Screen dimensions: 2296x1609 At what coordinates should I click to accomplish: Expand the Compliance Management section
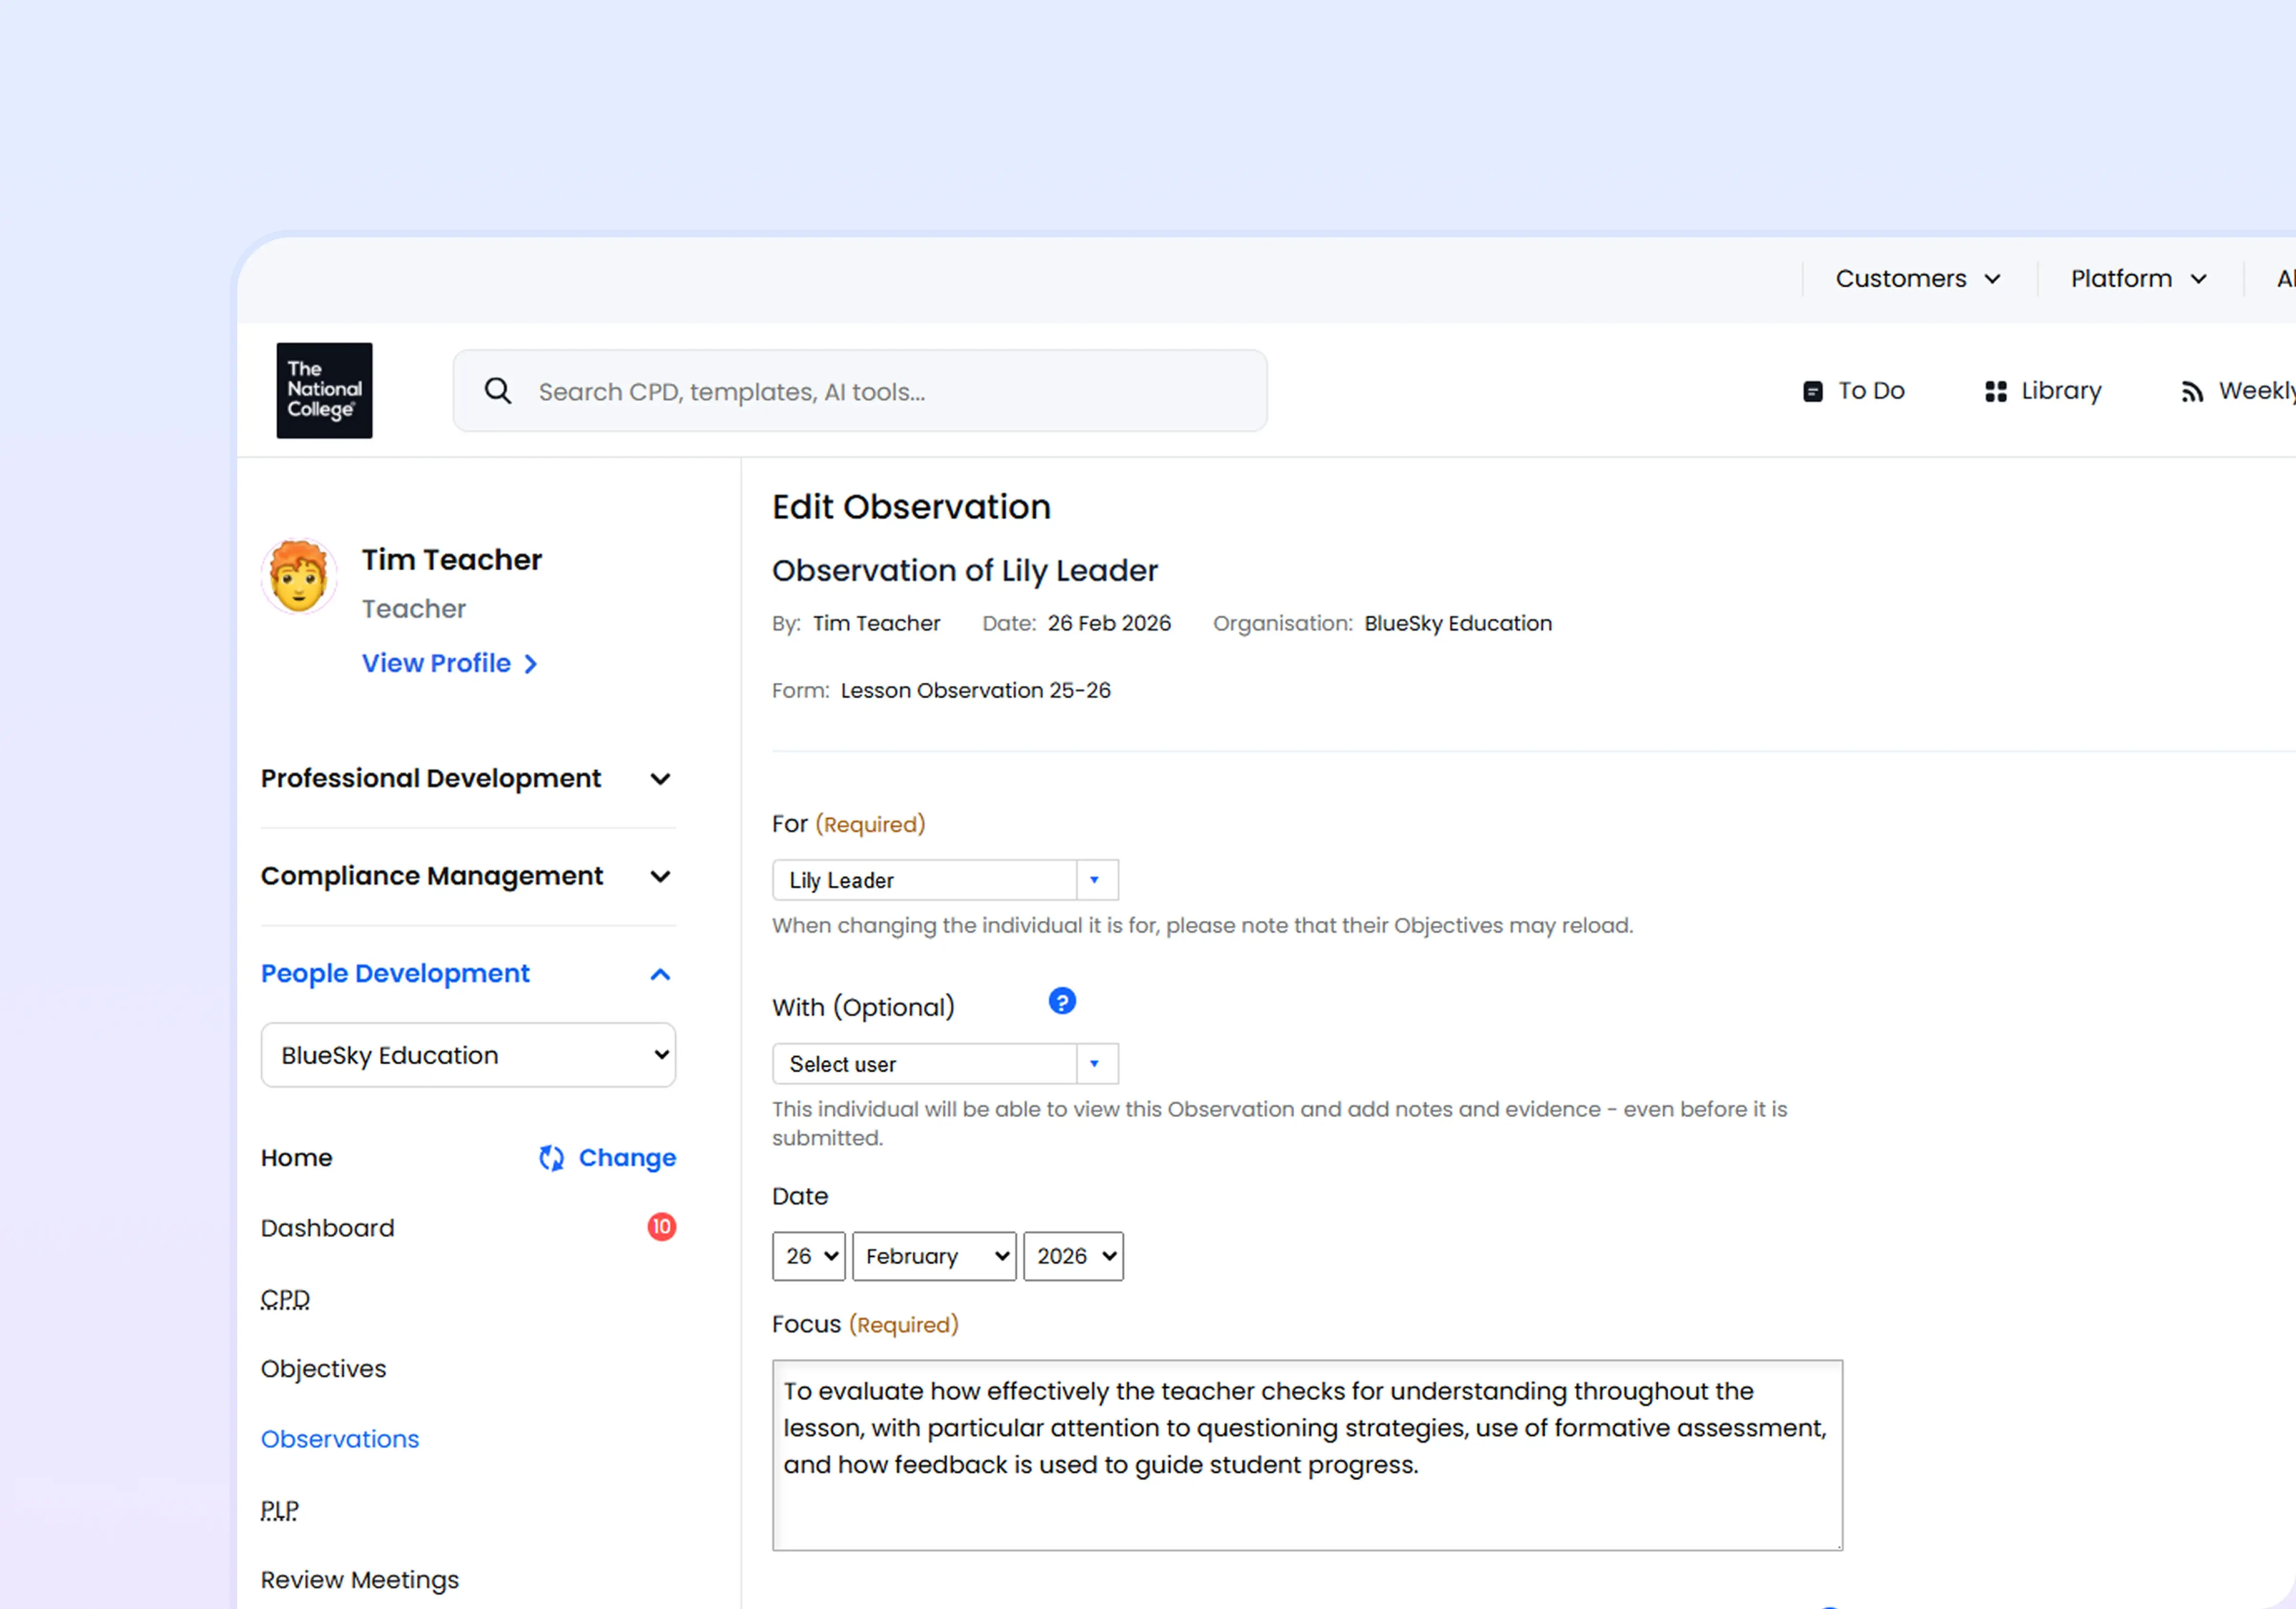coord(660,877)
